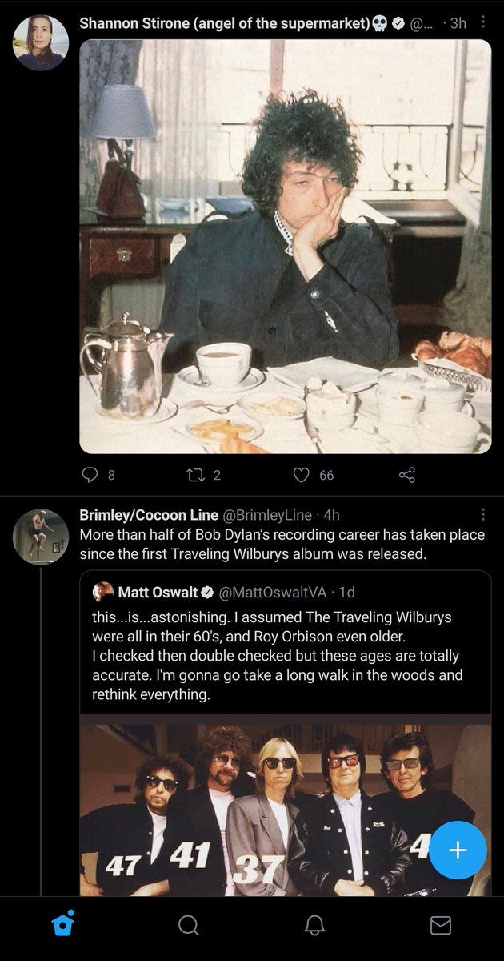Open Shannon Stirone's profile by name
Viewport: 504px width, 961px height.
pos(226,23)
